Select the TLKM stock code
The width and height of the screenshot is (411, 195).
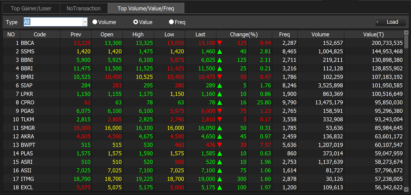pos(27,119)
